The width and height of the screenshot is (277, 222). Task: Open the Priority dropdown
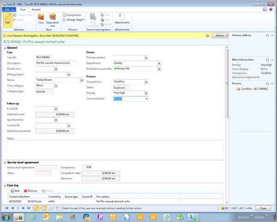[146, 92]
